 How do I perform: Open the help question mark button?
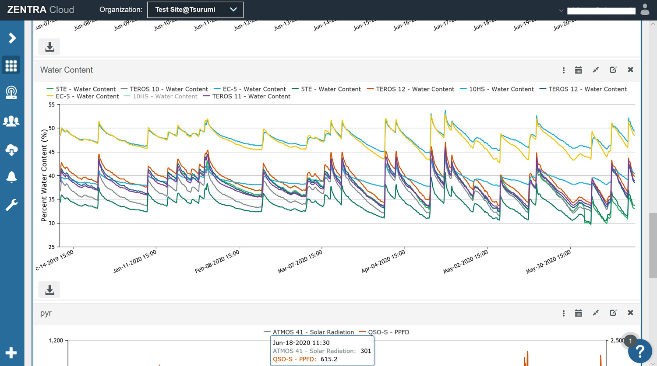point(640,351)
